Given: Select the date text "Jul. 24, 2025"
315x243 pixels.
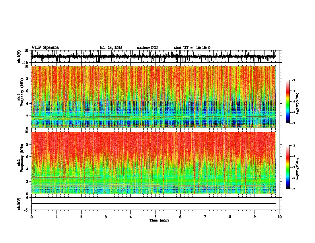Looking at the screenshot, I should click(x=111, y=48).
